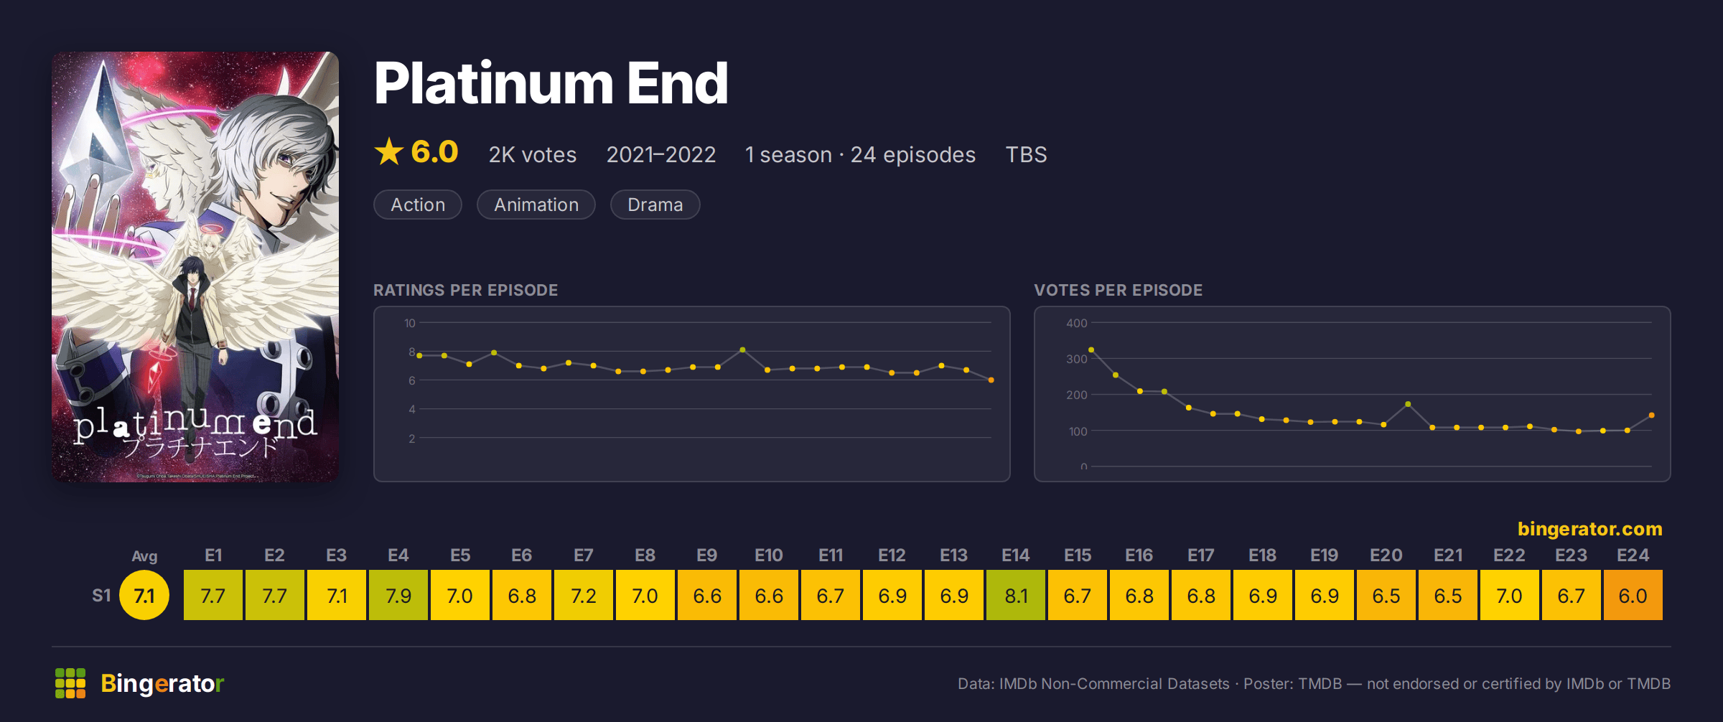Select the E24 rating cell 6.0

point(1633,595)
